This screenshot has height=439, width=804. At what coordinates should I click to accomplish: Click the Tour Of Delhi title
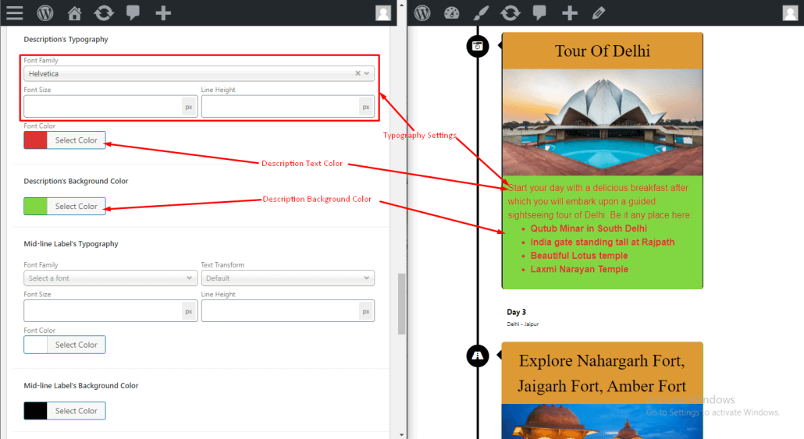(603, 51)
